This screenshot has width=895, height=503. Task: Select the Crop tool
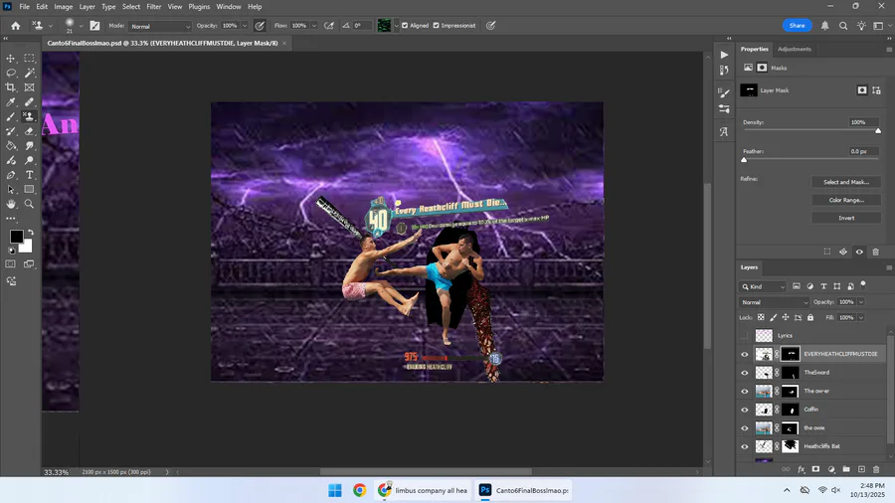(x=11, y=87)
